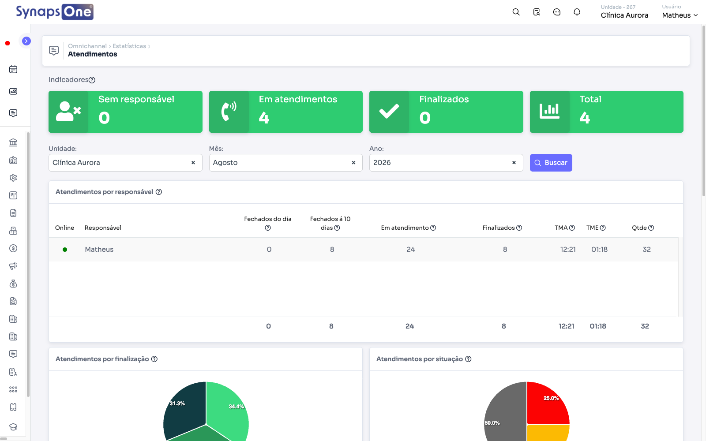Clear the Clínica Aurora unit selection
The width and height of the screenshot is (706, 441).
[193, 163]
